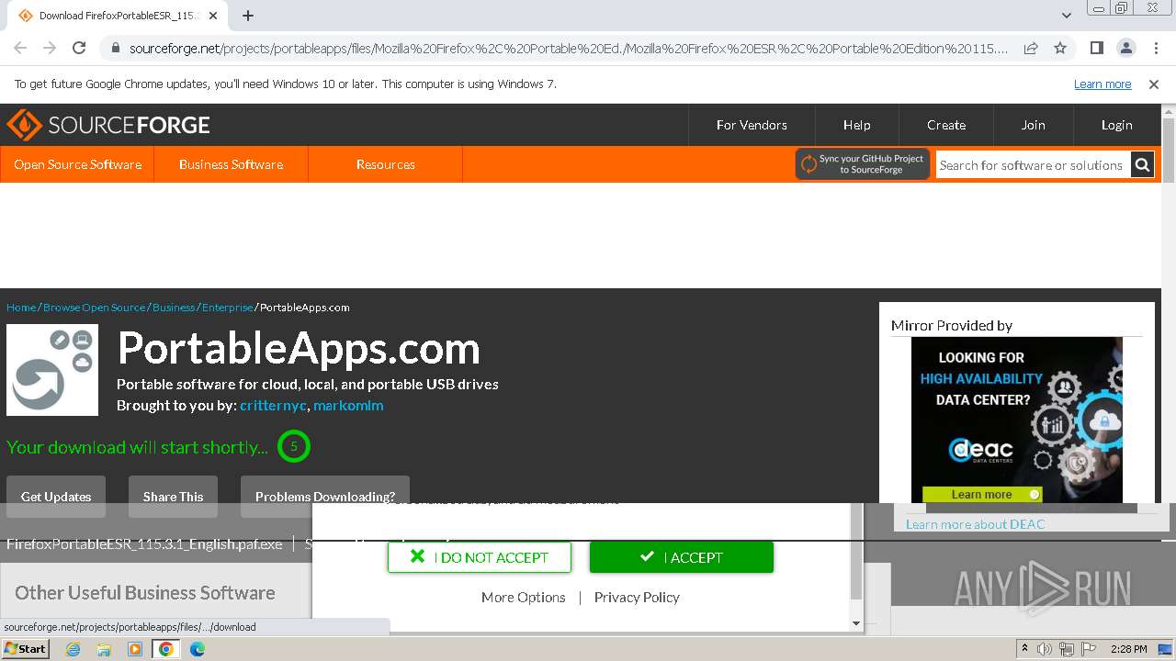Select Resources tab
The image size is (1176, 661).
tap(385, 164)
